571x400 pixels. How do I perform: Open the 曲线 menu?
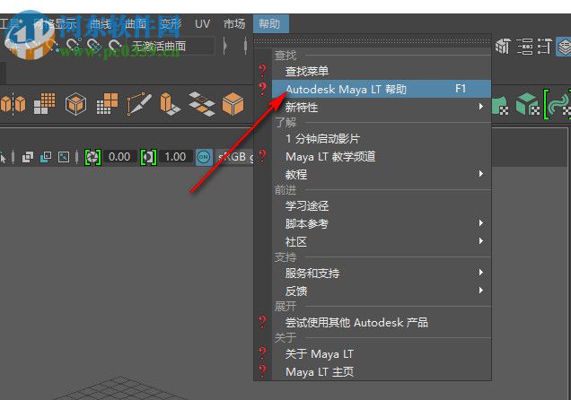(x=101, y=24)
